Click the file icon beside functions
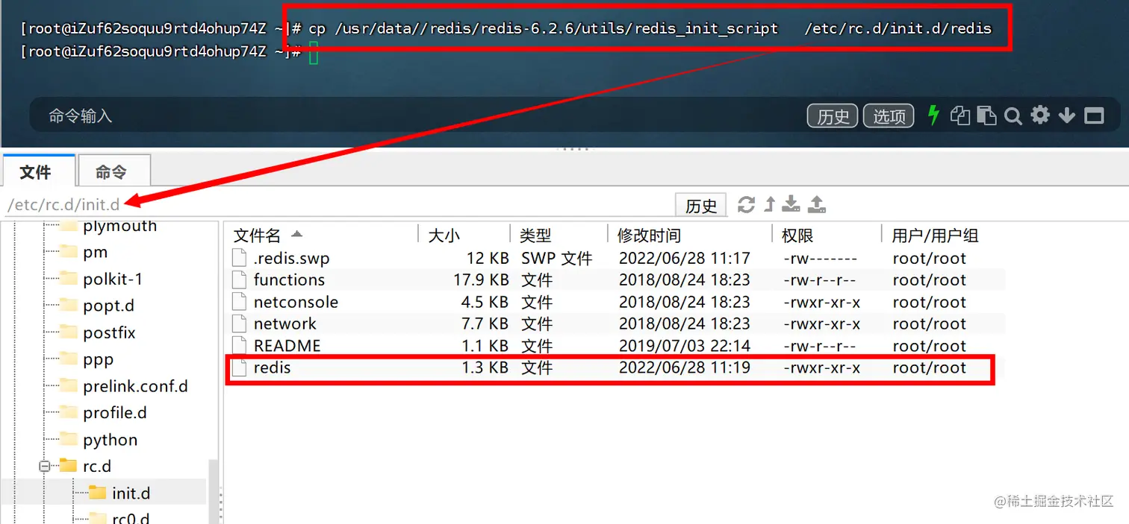The height and width of the screenshot is (524, 1129). coord(239,280)
